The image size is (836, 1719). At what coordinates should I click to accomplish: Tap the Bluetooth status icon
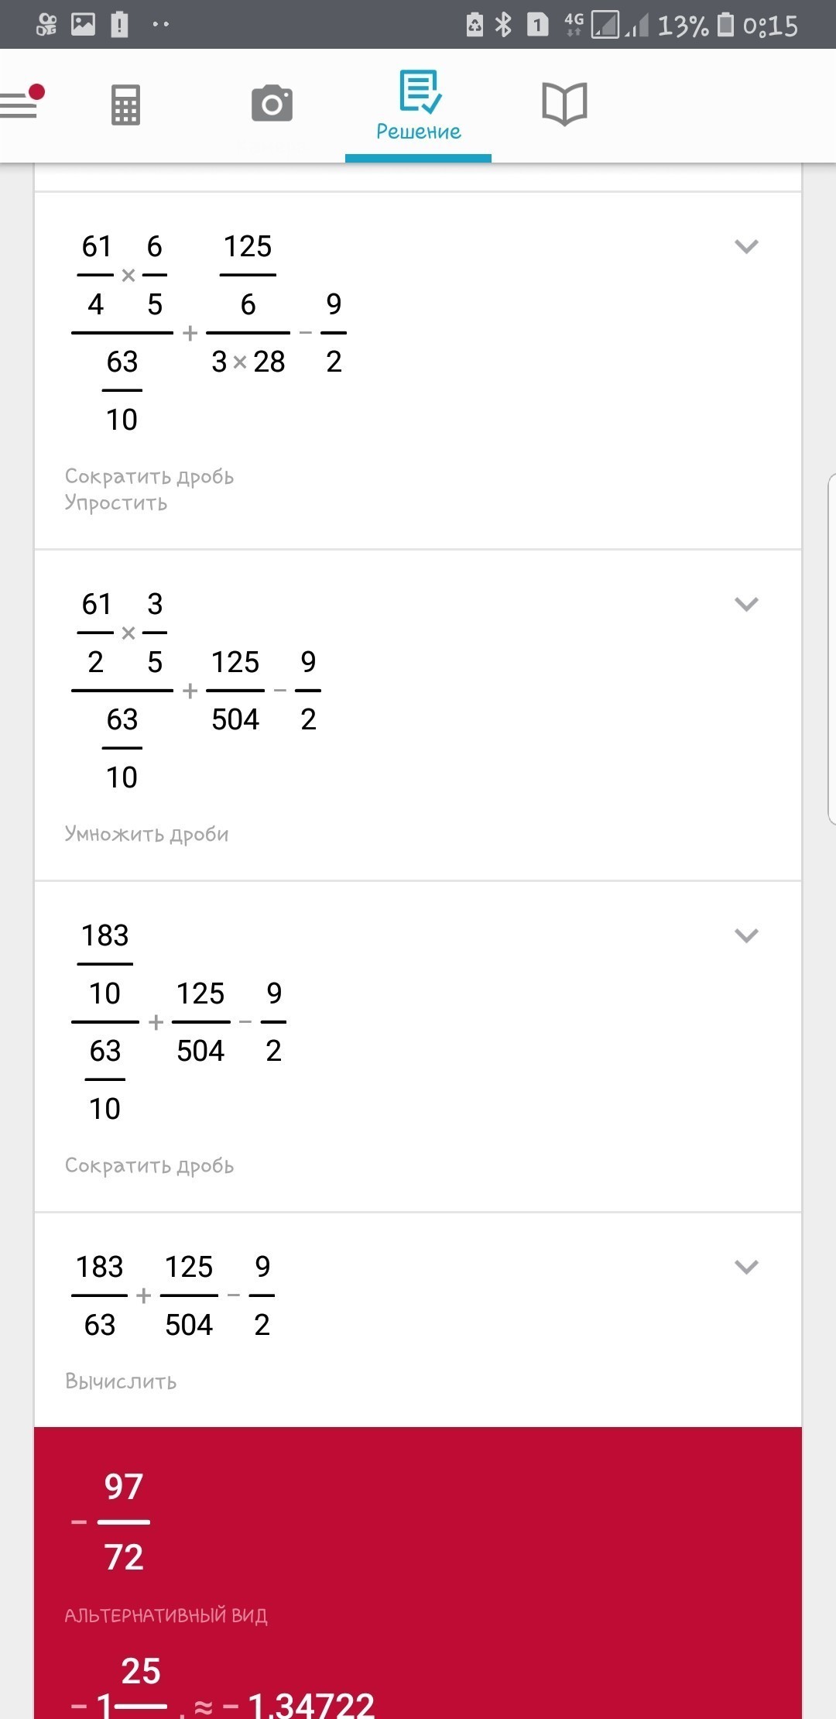point(504,25)
